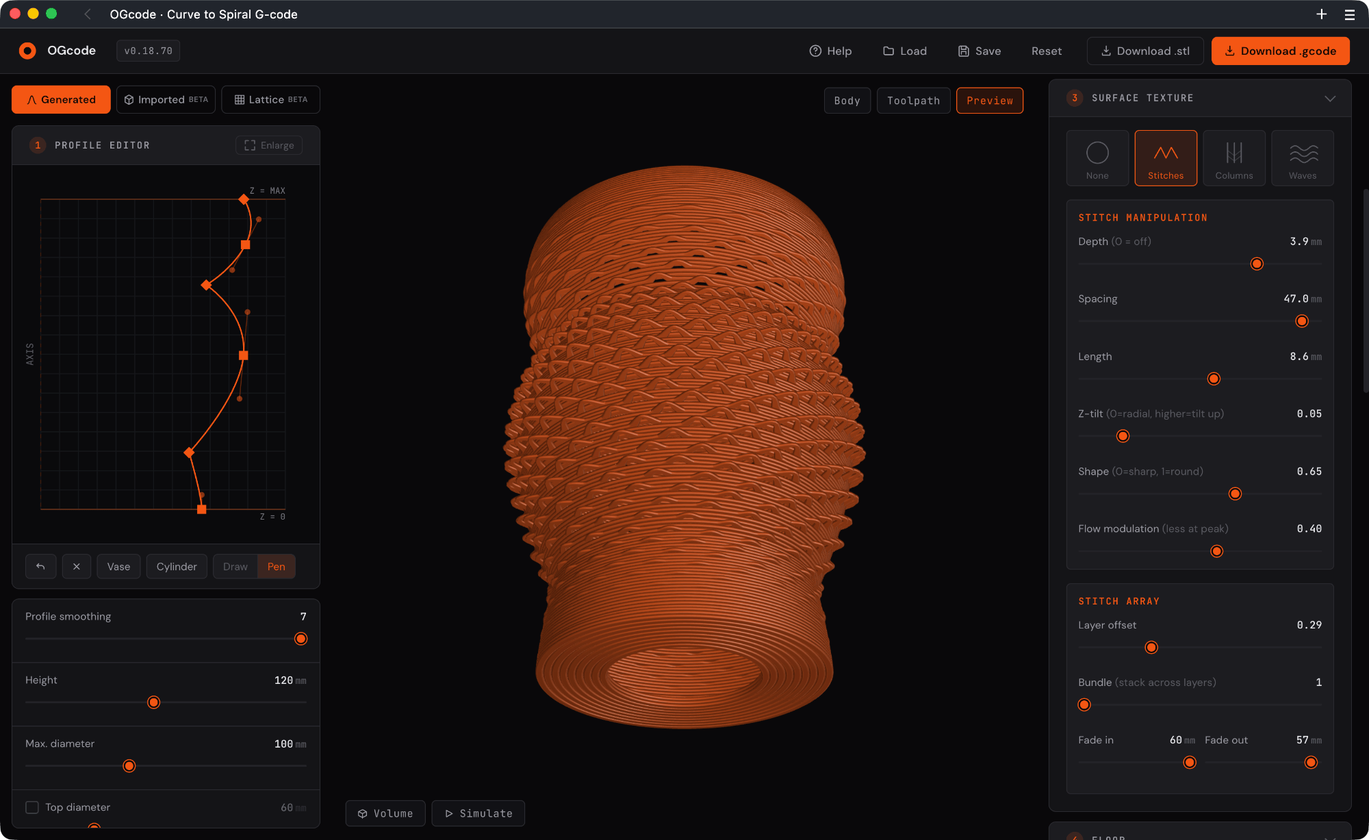Open Help from the top bar
This screenshot has height=840, width=1369.
[x=830, y=51]
